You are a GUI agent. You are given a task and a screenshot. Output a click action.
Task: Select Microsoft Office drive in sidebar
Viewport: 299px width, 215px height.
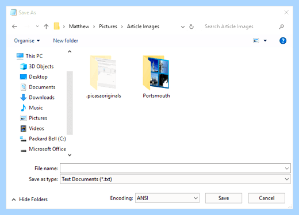[x=47, y=149]
